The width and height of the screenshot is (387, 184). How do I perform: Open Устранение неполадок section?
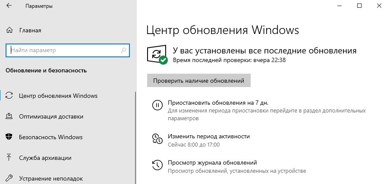[x=51, y=178]
